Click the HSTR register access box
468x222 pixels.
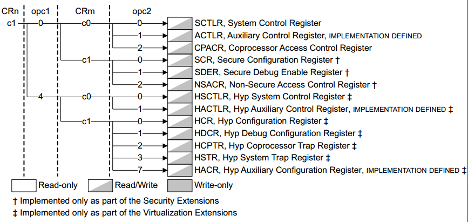coord(180,158)
